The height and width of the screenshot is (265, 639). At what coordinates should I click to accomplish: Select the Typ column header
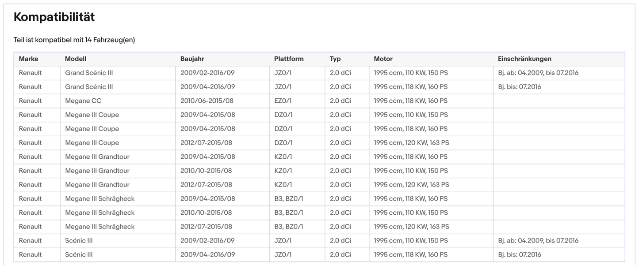335,59
